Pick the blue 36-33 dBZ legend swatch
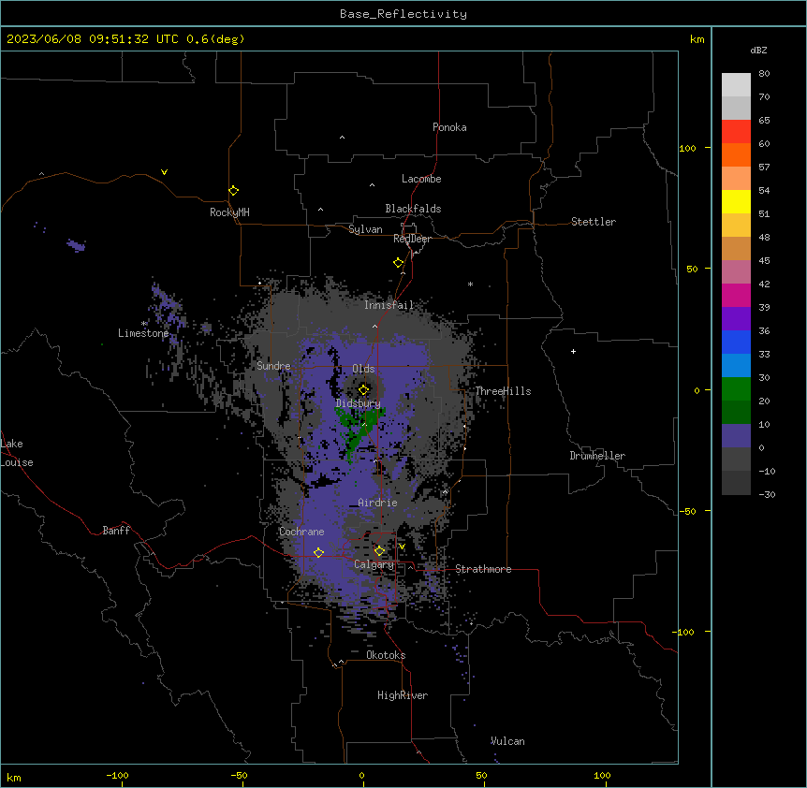Viewport: 807px width, 788px height. pyautogui.click(x=736, y=342)
